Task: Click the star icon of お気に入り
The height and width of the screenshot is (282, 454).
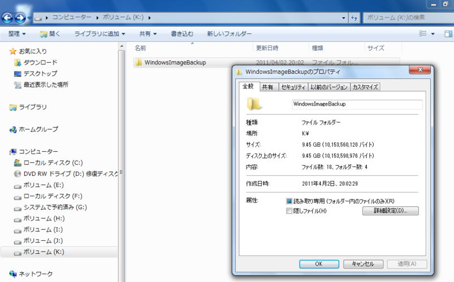Action: click(13, 51)
